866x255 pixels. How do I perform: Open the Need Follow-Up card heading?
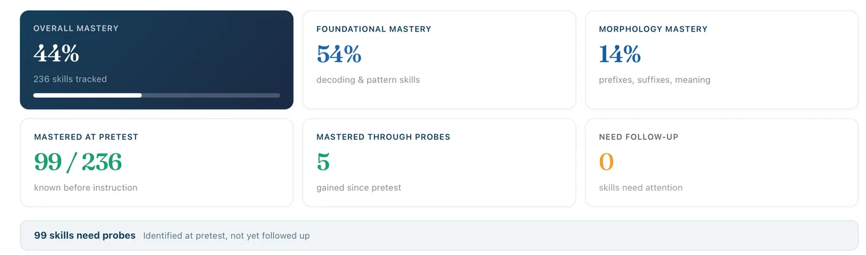click(x=638, y=137)
